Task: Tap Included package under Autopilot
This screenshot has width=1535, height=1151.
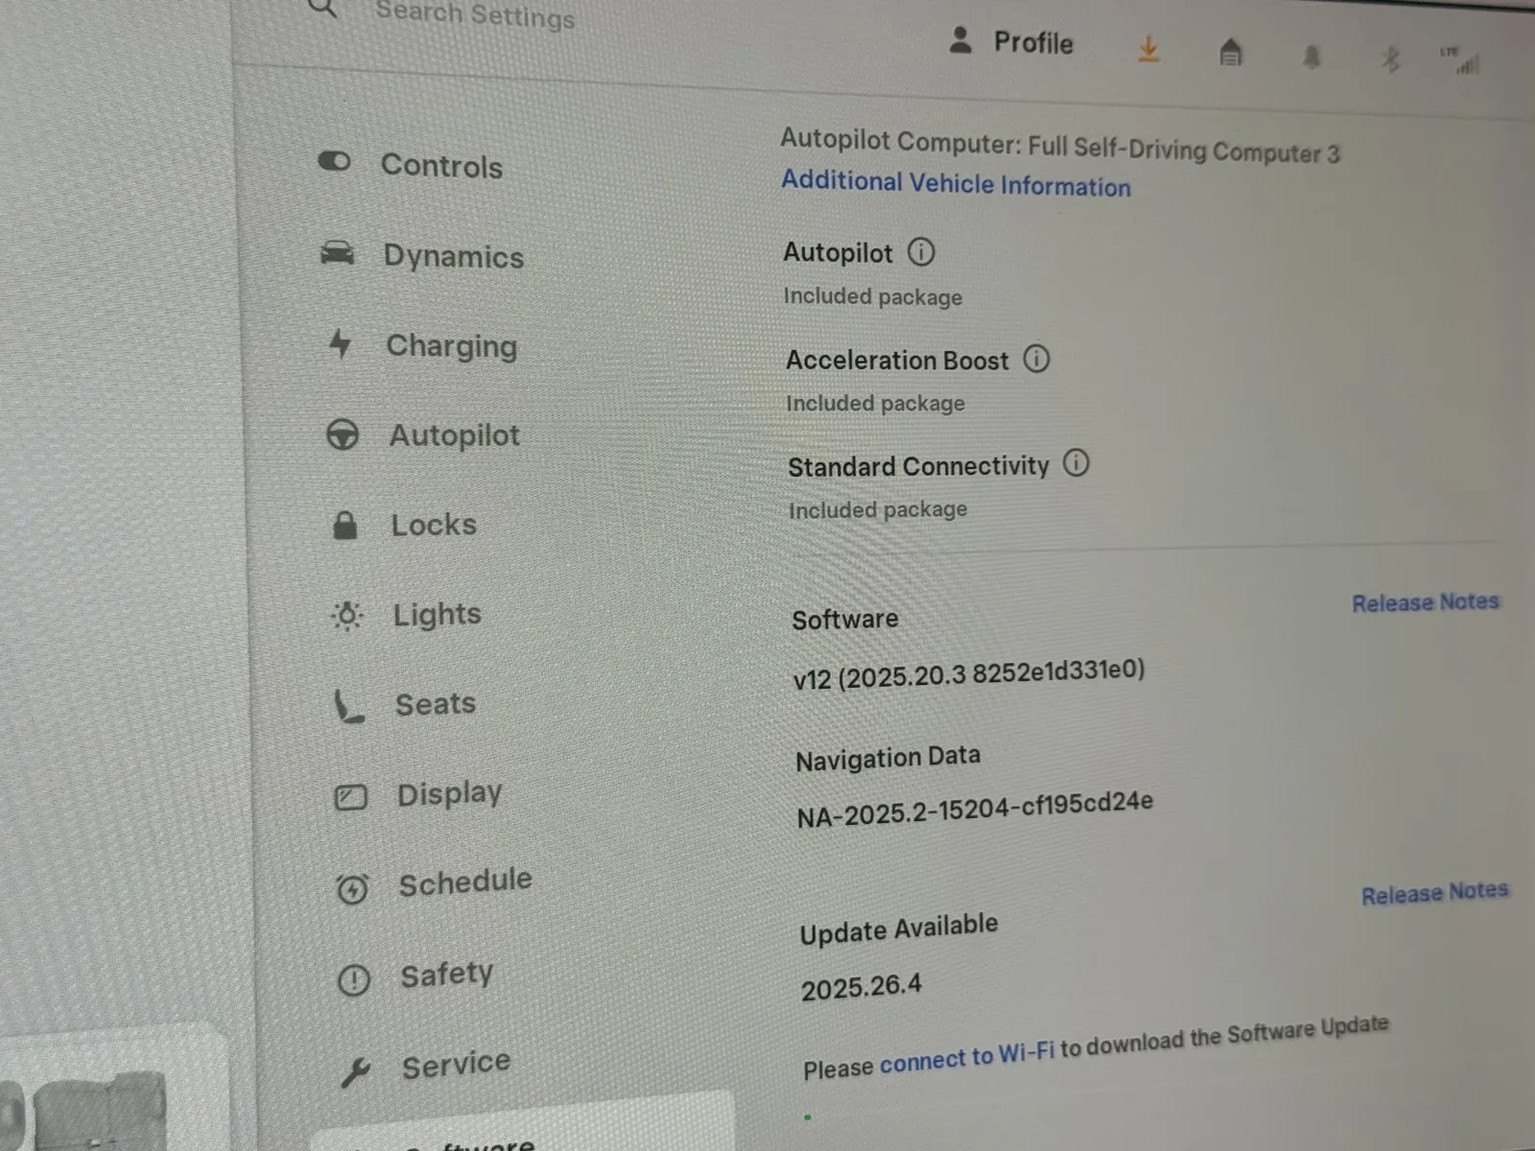Action: point(873,297)
